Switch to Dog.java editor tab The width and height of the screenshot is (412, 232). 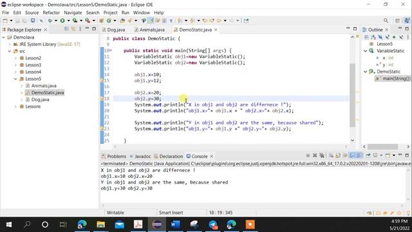113,30
